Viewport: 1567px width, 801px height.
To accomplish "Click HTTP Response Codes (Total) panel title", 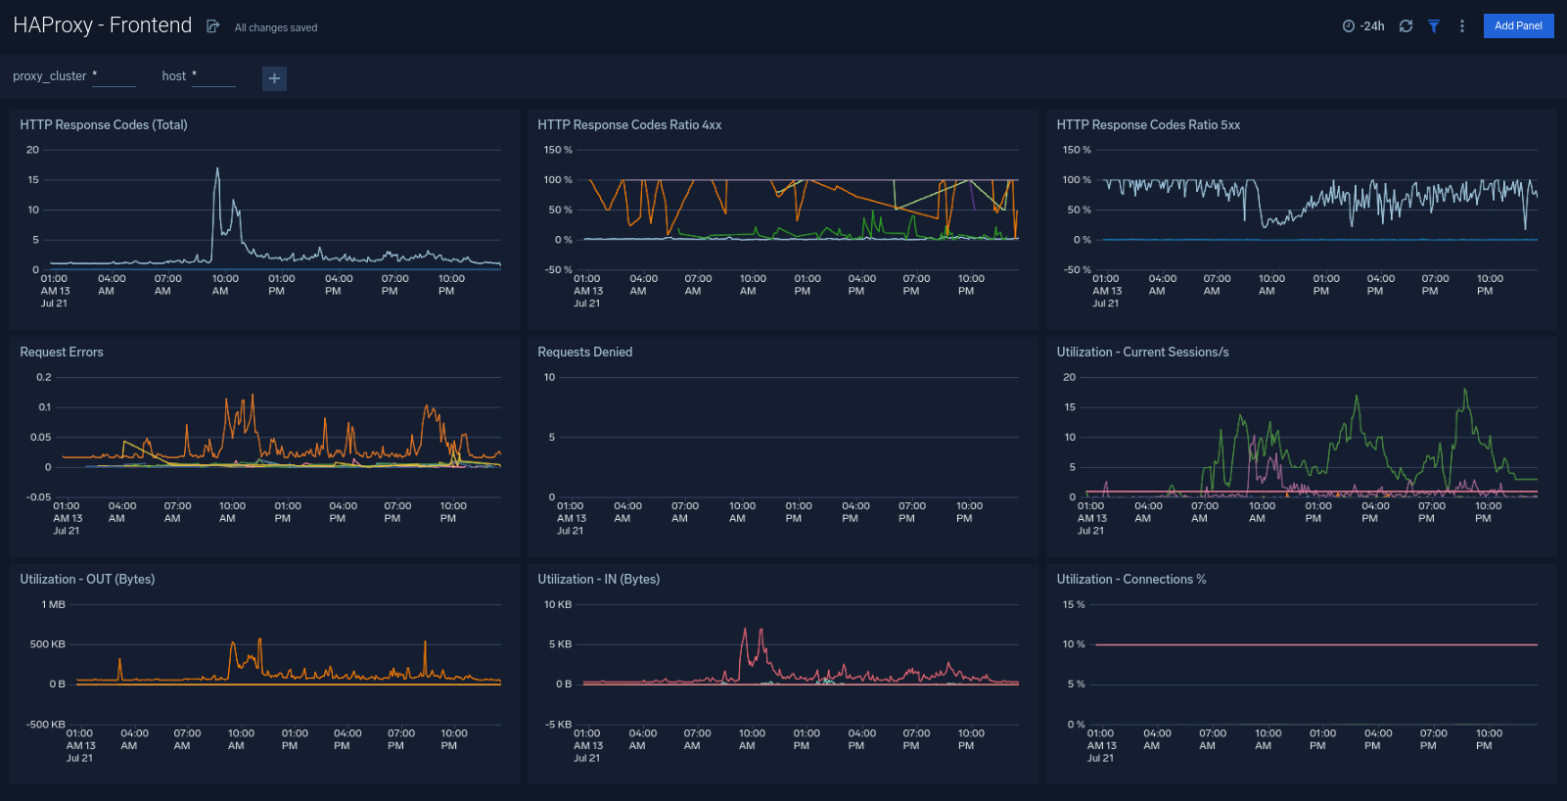I will click(x=104, y=125).
